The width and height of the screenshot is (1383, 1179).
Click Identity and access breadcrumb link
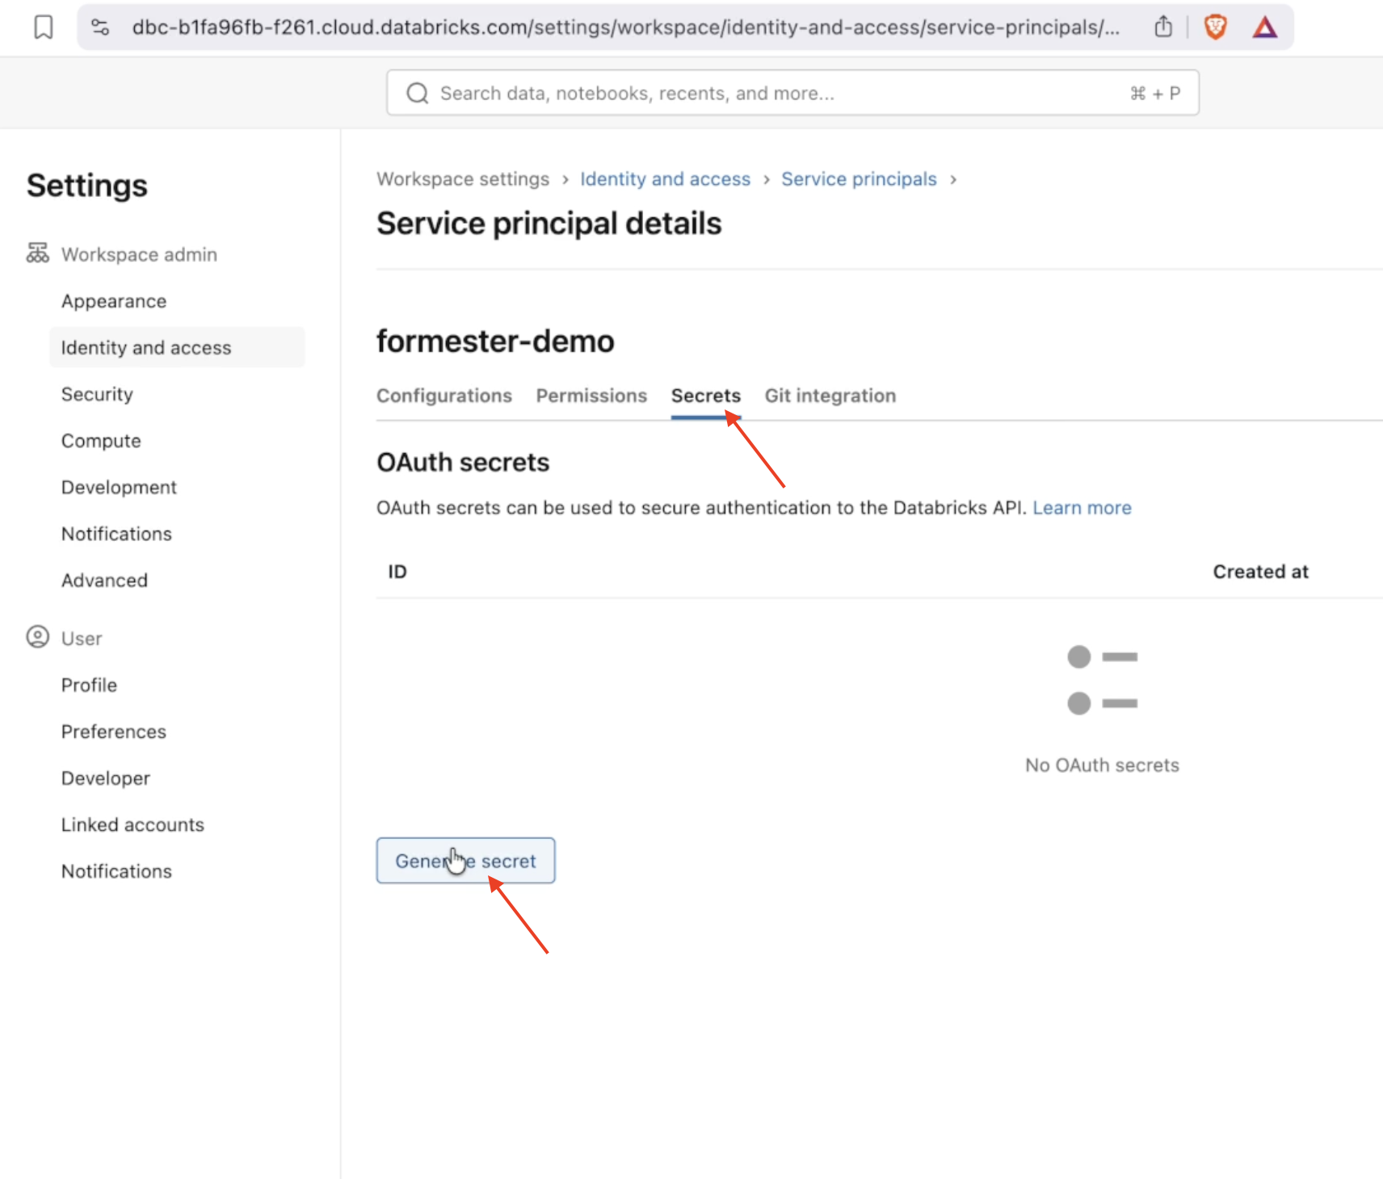point(665,179)
